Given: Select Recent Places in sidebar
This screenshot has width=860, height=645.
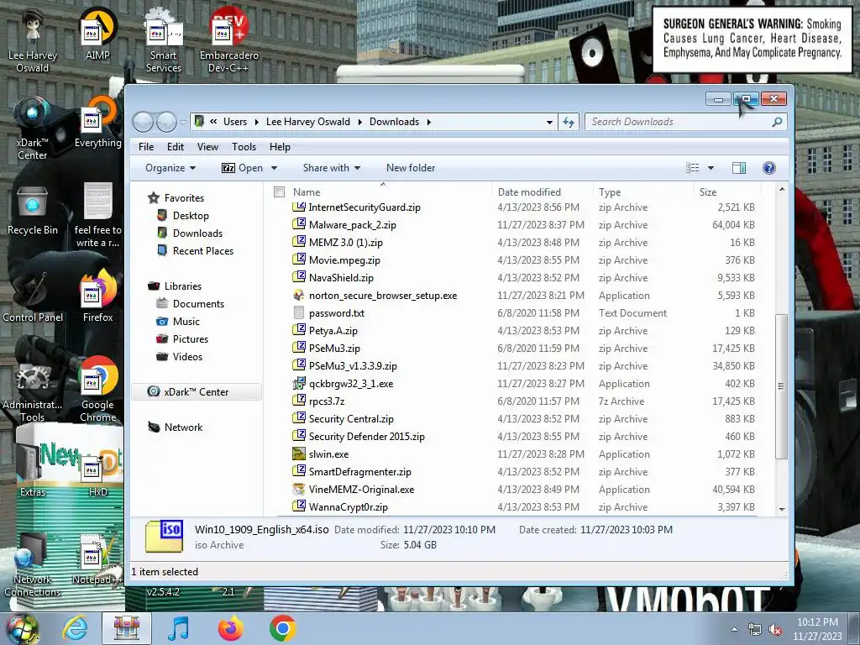Looking at the screenshot, I should coord(203,250).
